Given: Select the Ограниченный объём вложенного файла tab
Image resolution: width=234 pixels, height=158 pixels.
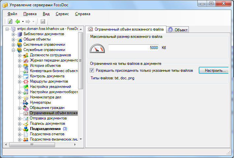Looking at the screenshot, I should pyautogui.click(x=126, y=29).
